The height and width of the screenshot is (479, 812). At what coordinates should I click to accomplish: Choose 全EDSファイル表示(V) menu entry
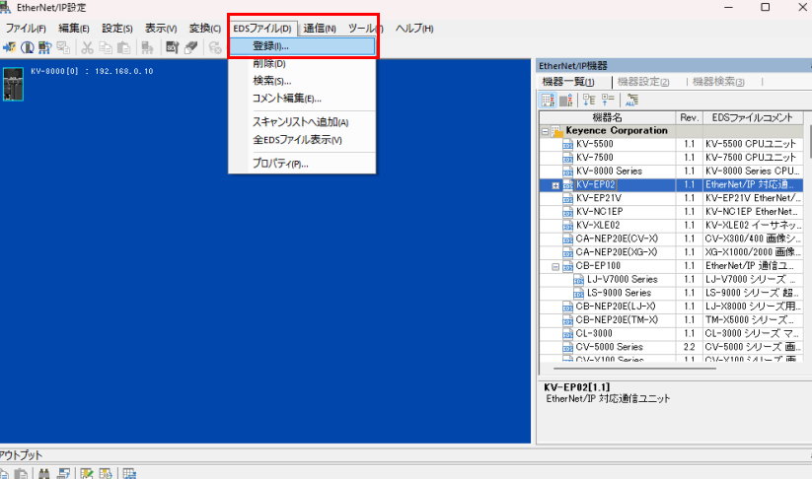[302, 140]
